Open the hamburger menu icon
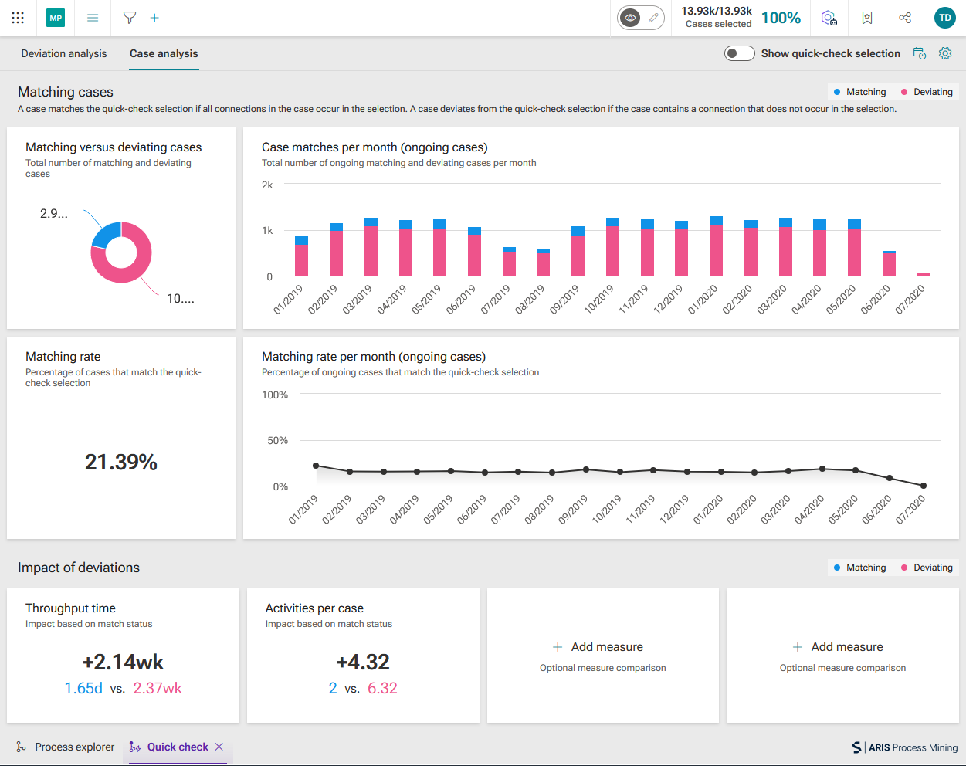 click(93, 18)
